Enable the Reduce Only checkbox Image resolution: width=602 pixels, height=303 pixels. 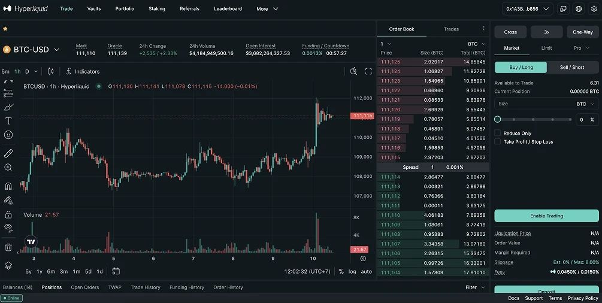click(x=498, y=133)
